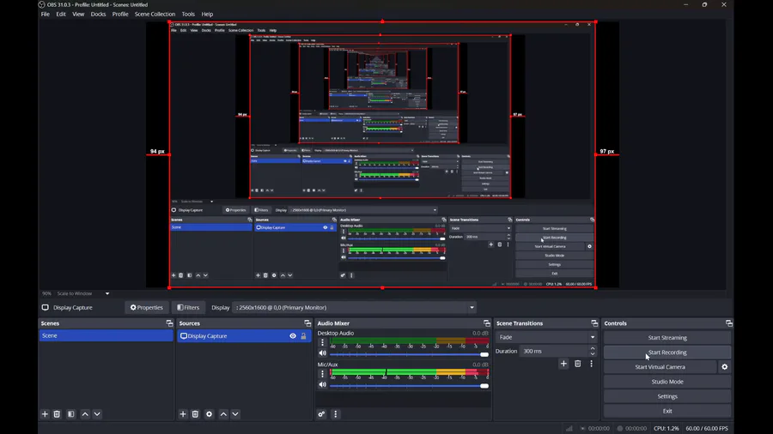The width and height of the screenshot is (773, 434).
Task: Open Display monitor dropdown
Action: (355, 308)
